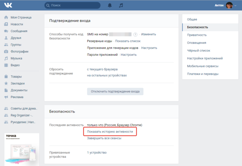
Task: Click Настроить for Пароли приложений
Action: pos(128,55)
